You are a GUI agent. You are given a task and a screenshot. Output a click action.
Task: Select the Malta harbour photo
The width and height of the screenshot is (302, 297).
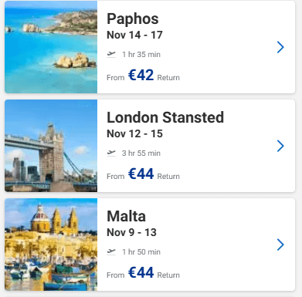click(51, 245)
